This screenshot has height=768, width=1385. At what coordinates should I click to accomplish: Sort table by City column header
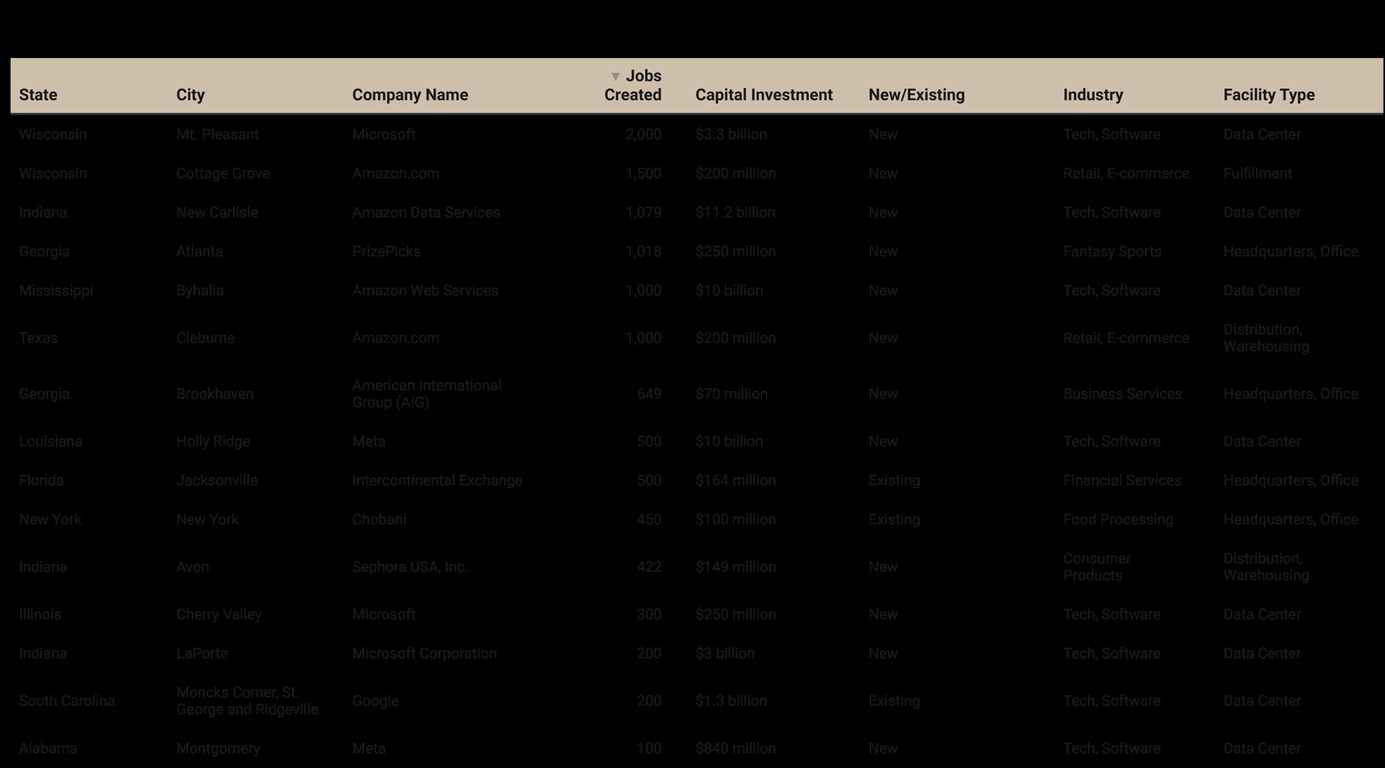point(190,94)
